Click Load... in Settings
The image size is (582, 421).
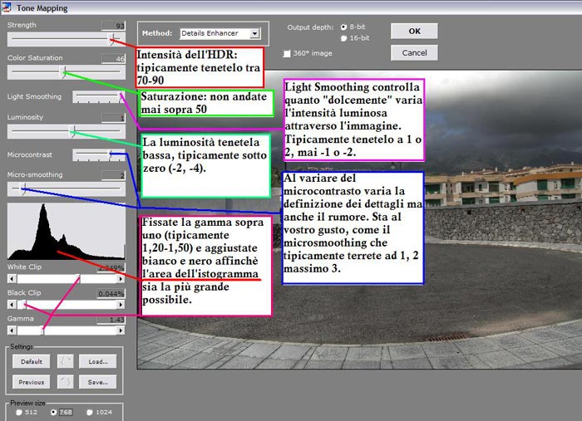[98, 361]
